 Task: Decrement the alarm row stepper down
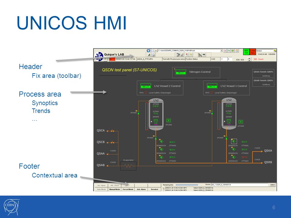[x=249, y=61]
